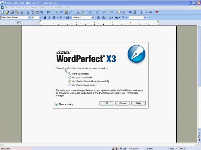Click the Draw line icon
201x150 pixels.
point(71,12)
